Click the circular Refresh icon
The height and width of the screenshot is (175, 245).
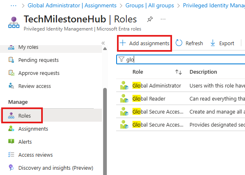179,43
